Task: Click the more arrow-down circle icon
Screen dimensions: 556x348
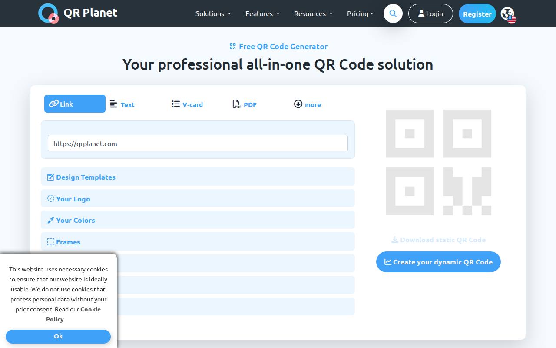Action: pyautogui.click(x=298, y=104)
